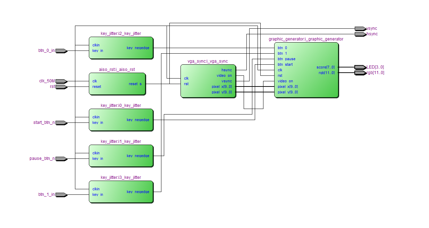Select btn_pause port of graphic_generator
The image size is (429, 228).
point(286,59)
